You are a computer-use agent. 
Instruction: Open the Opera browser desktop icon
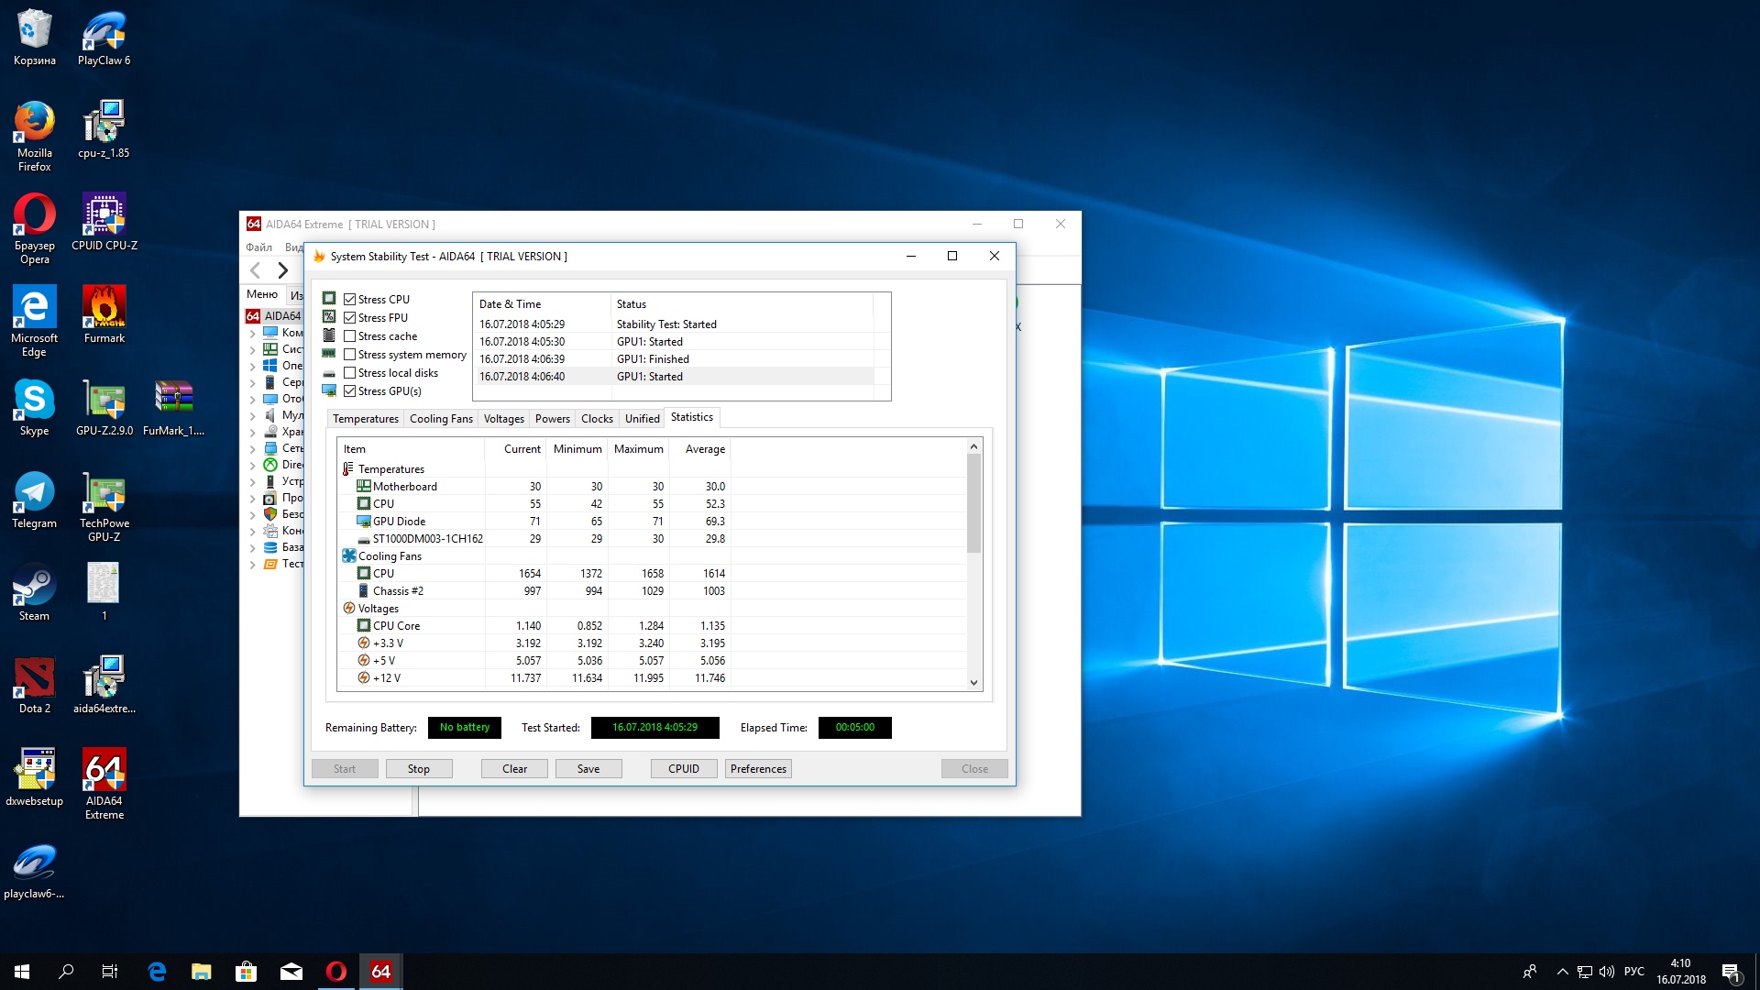34,228
